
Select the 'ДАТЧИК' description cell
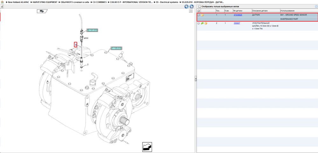[256, 15]
